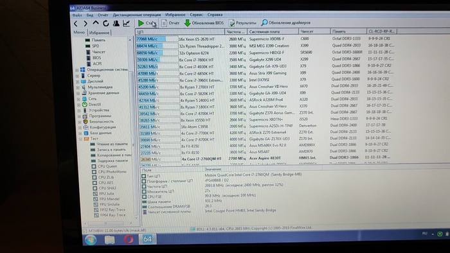Image resolution: width=450 pixels, height=253 pixels.
Task: Select FPU Julia test icon
Action: coord(95,194)
